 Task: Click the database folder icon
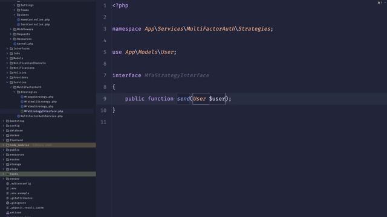[8, 130]
